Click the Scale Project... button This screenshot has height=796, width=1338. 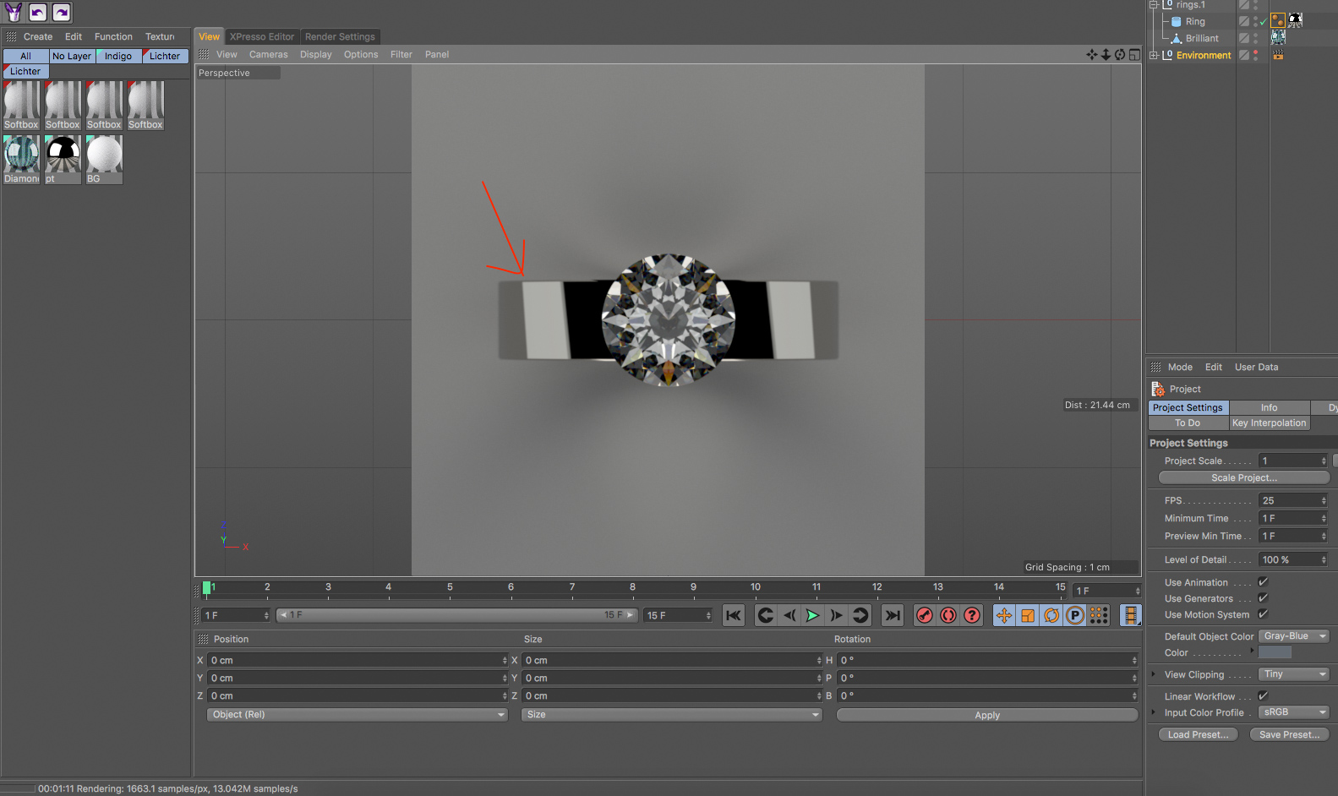click(1243, 477)
